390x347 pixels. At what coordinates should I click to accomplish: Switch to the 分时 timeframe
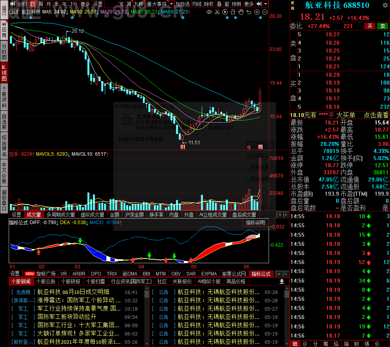pos(23,4)
